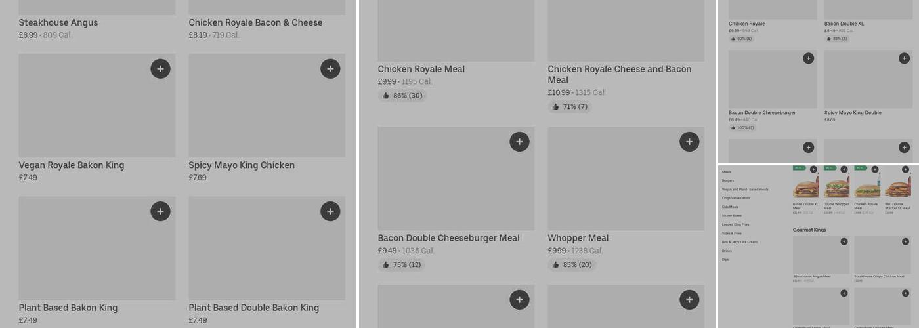919x328 pixels.
Task: Open Ben & Jerry's Ice Cream category
Action: [739, 242]
